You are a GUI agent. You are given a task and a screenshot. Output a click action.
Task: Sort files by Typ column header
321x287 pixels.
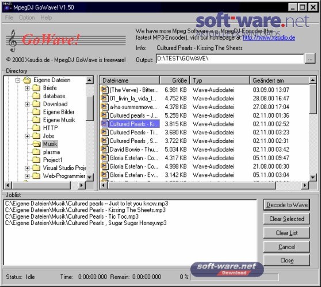coord(219,80)
